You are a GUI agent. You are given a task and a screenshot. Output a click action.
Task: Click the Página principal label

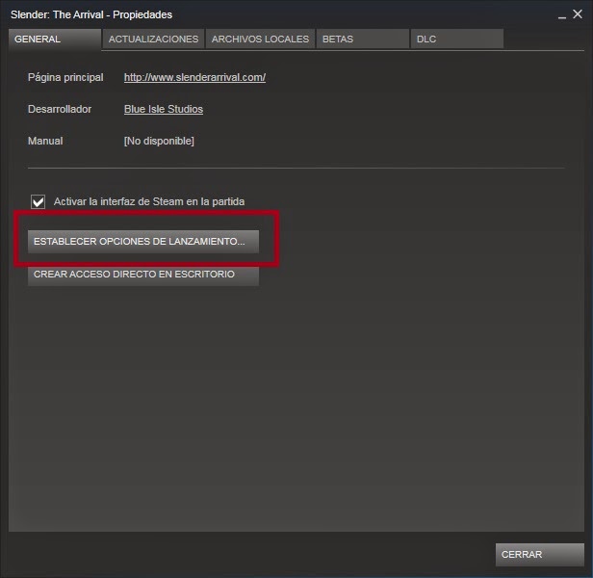(x=65, y=77)
